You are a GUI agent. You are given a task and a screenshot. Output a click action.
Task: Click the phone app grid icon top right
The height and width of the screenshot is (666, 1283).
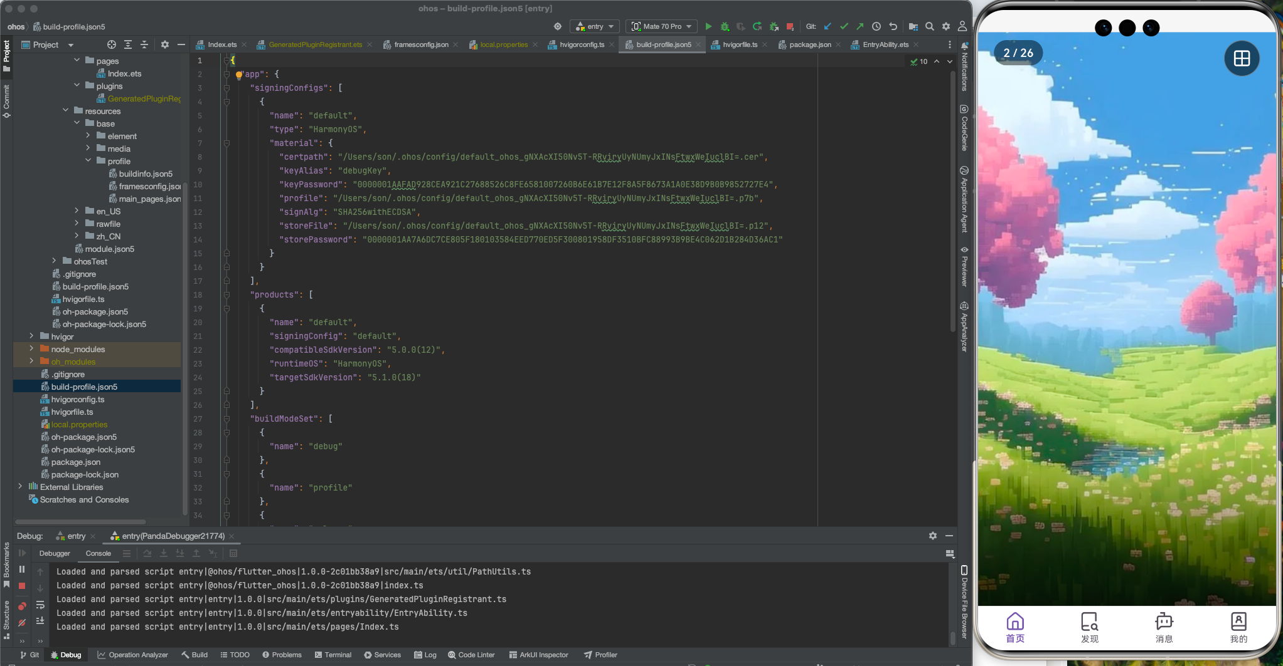tap(1242, 58)
